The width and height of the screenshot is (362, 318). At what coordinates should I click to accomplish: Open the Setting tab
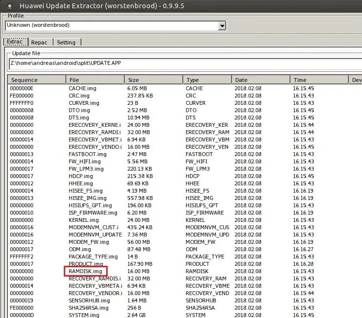pyautogui.click(x=67, y=42)
